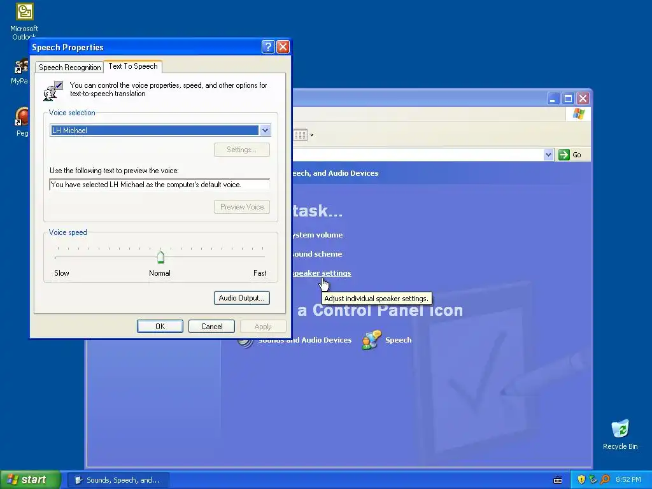
Task: Open the Start menu
Action: coord(31,479)
